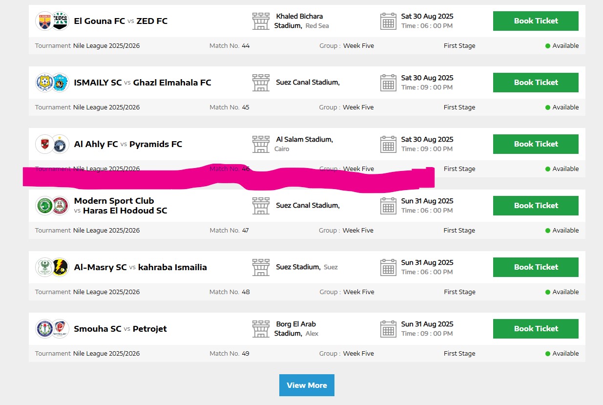
Task: Click calendar icon in Smouha SC row
Action: point(388,329)
